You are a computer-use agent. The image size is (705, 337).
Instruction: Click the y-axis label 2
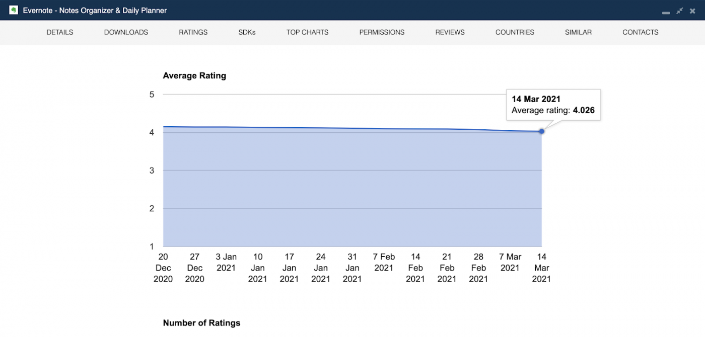click(x=152, y=209)
